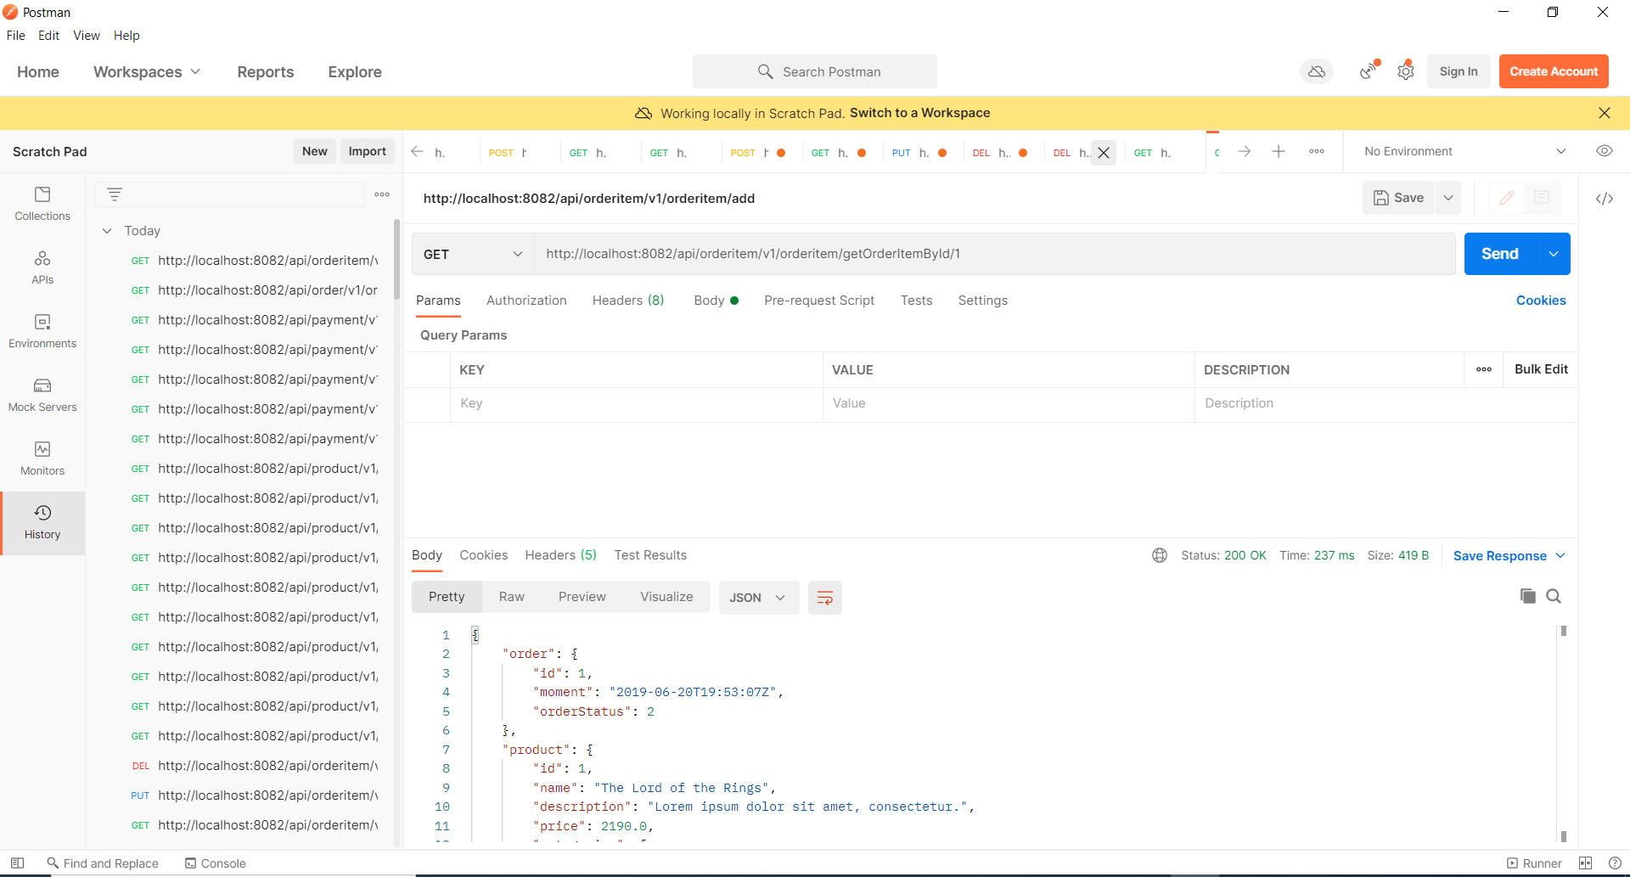Click the environment quick look eye icon
The image size is (1630, 877).
tap(1604, 151)
